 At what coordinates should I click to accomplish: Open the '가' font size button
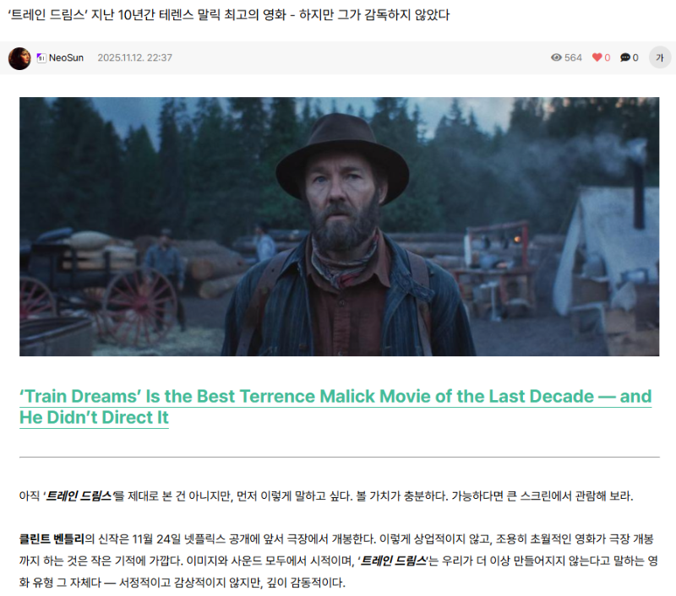point(660,57)
